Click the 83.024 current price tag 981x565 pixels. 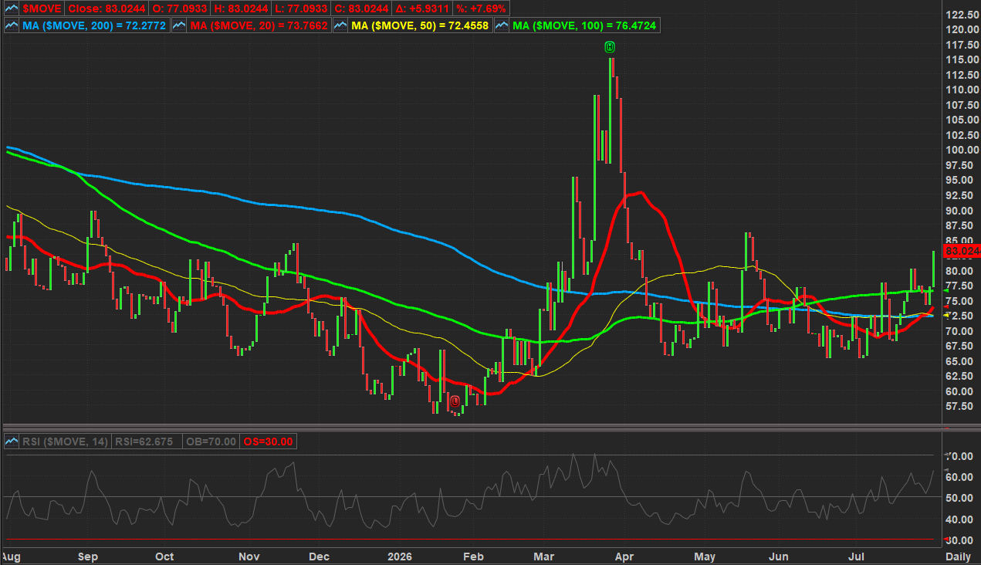click(x=962, y=251)
